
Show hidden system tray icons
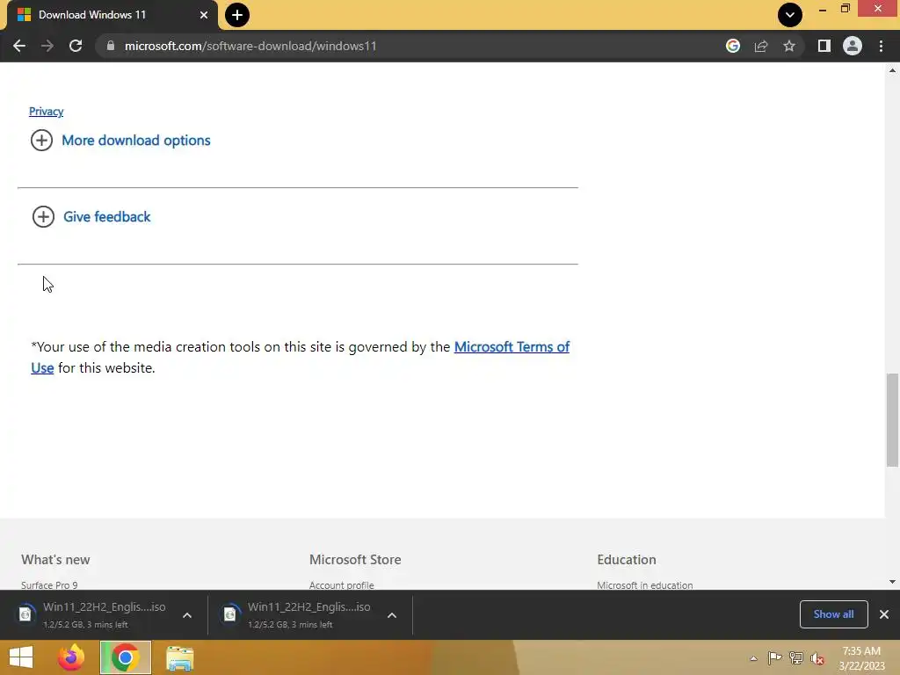click(753, 658)
